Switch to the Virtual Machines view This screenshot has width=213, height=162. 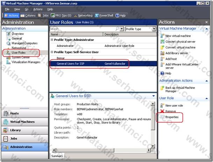(x=25, y=122)
